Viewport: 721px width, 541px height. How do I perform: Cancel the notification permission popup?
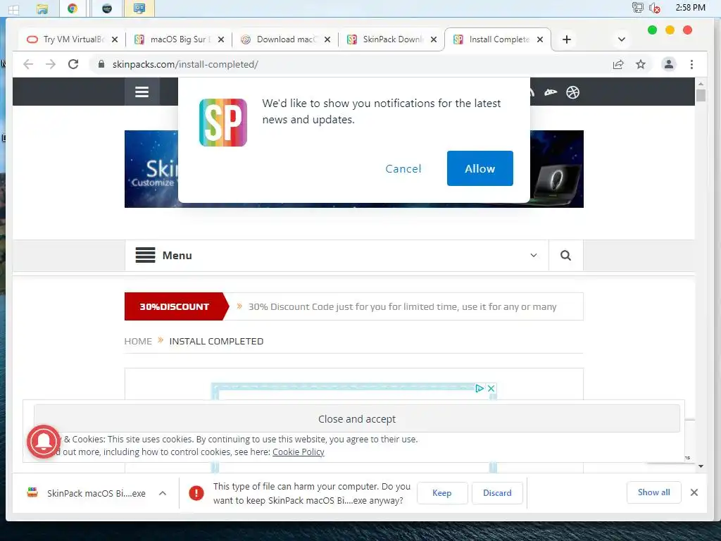click(x=403, y=168)
